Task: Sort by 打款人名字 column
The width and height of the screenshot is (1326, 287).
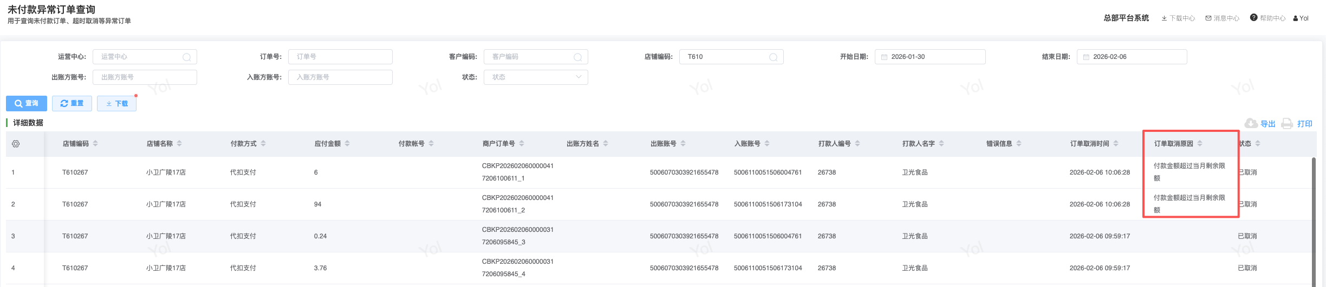Action: coord(941,144)
